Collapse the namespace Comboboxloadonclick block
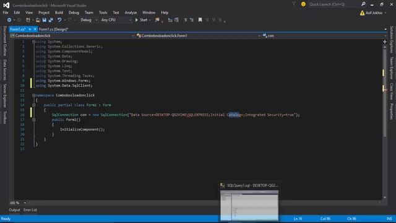This screenshot has width=396, height=223. pyautogui.click(x=33, y=95)
